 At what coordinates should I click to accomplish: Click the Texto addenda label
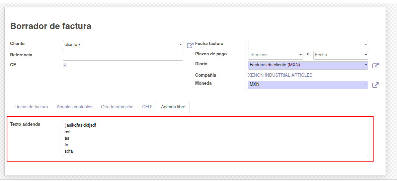tap(25, 124)
